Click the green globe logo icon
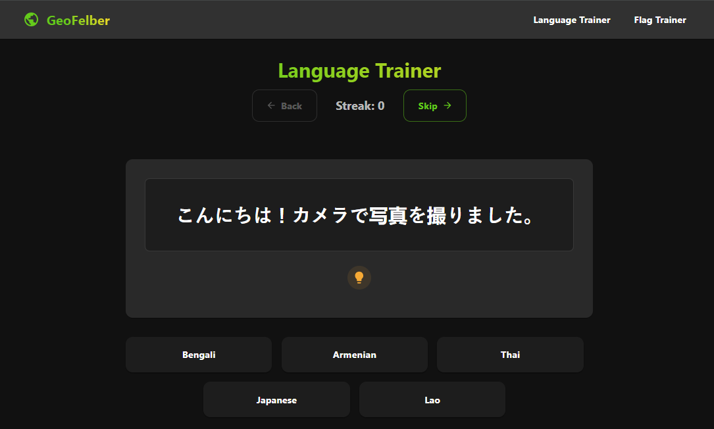 point(31,20)
